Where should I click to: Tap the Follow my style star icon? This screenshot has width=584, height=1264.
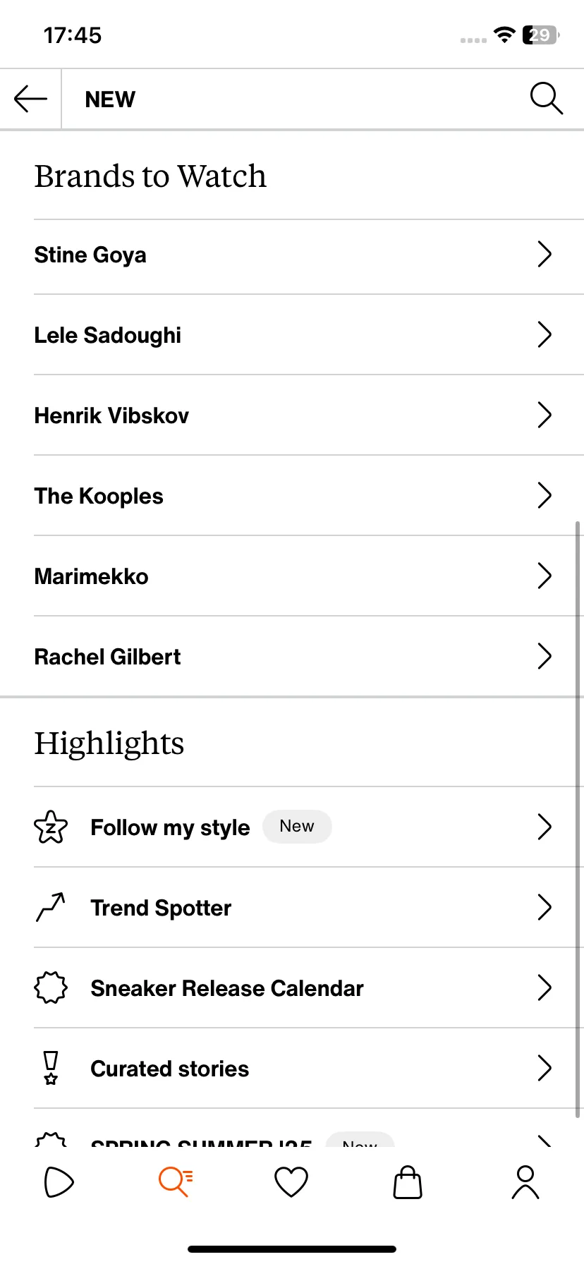(51, 827)
